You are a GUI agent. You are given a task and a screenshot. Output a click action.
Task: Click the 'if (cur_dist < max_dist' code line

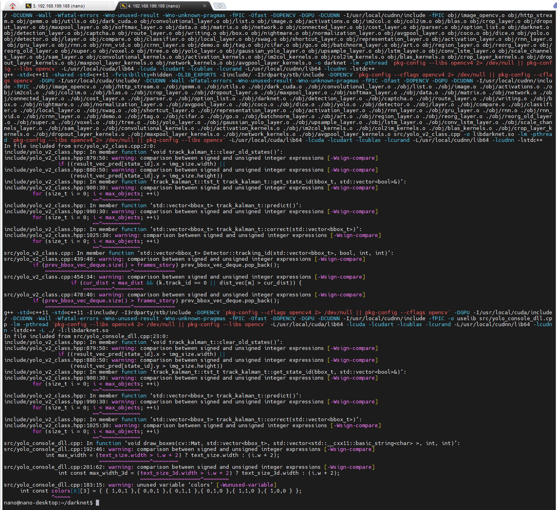[x=186, y=283]
